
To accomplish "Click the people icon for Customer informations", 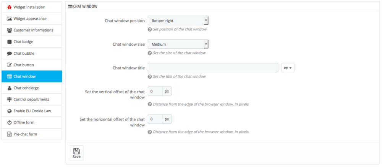I will [10, 30].
